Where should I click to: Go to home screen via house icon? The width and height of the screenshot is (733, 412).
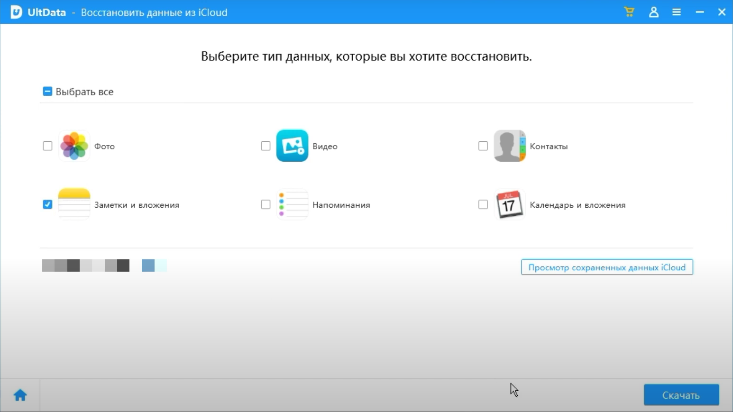(x=20, y=395)
